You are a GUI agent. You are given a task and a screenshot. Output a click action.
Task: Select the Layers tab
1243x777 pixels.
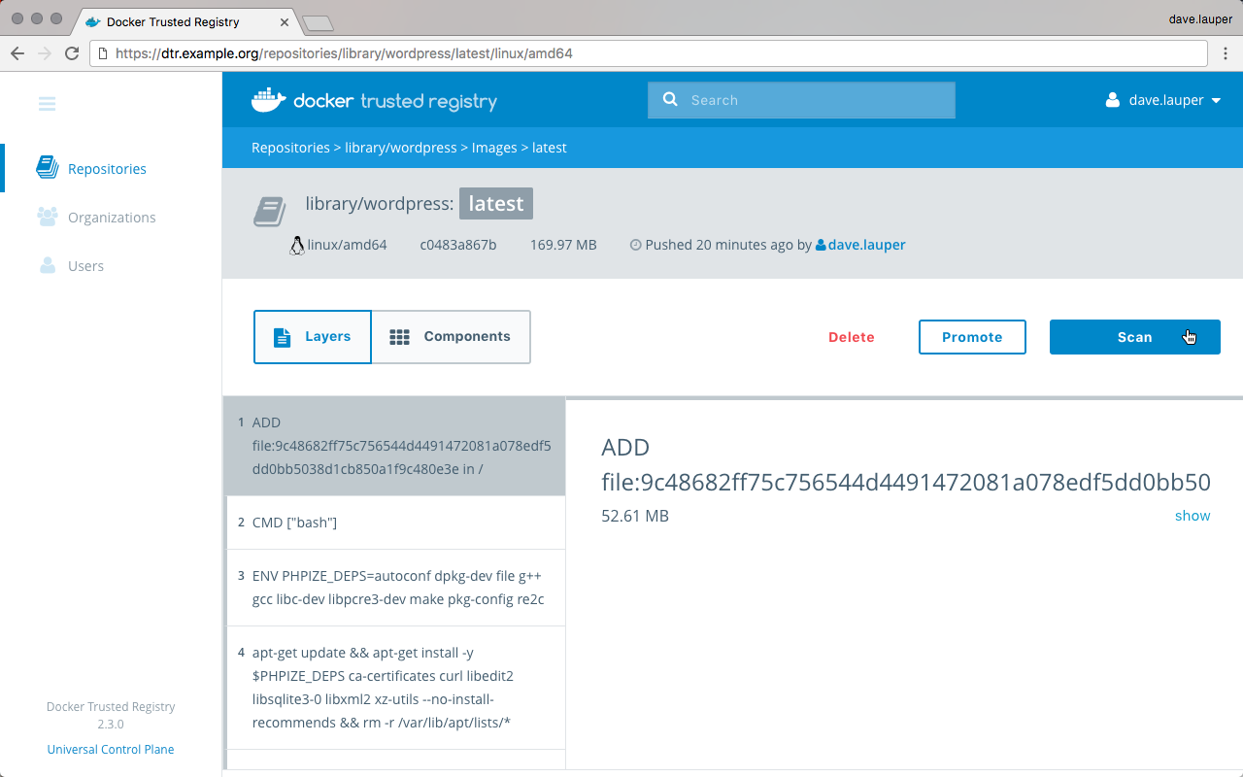(x=313, y=337)
